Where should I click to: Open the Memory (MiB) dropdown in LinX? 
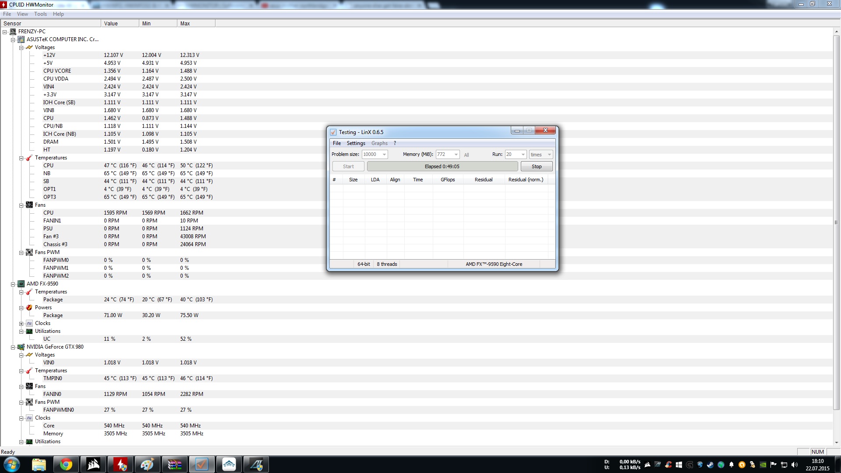456,155
